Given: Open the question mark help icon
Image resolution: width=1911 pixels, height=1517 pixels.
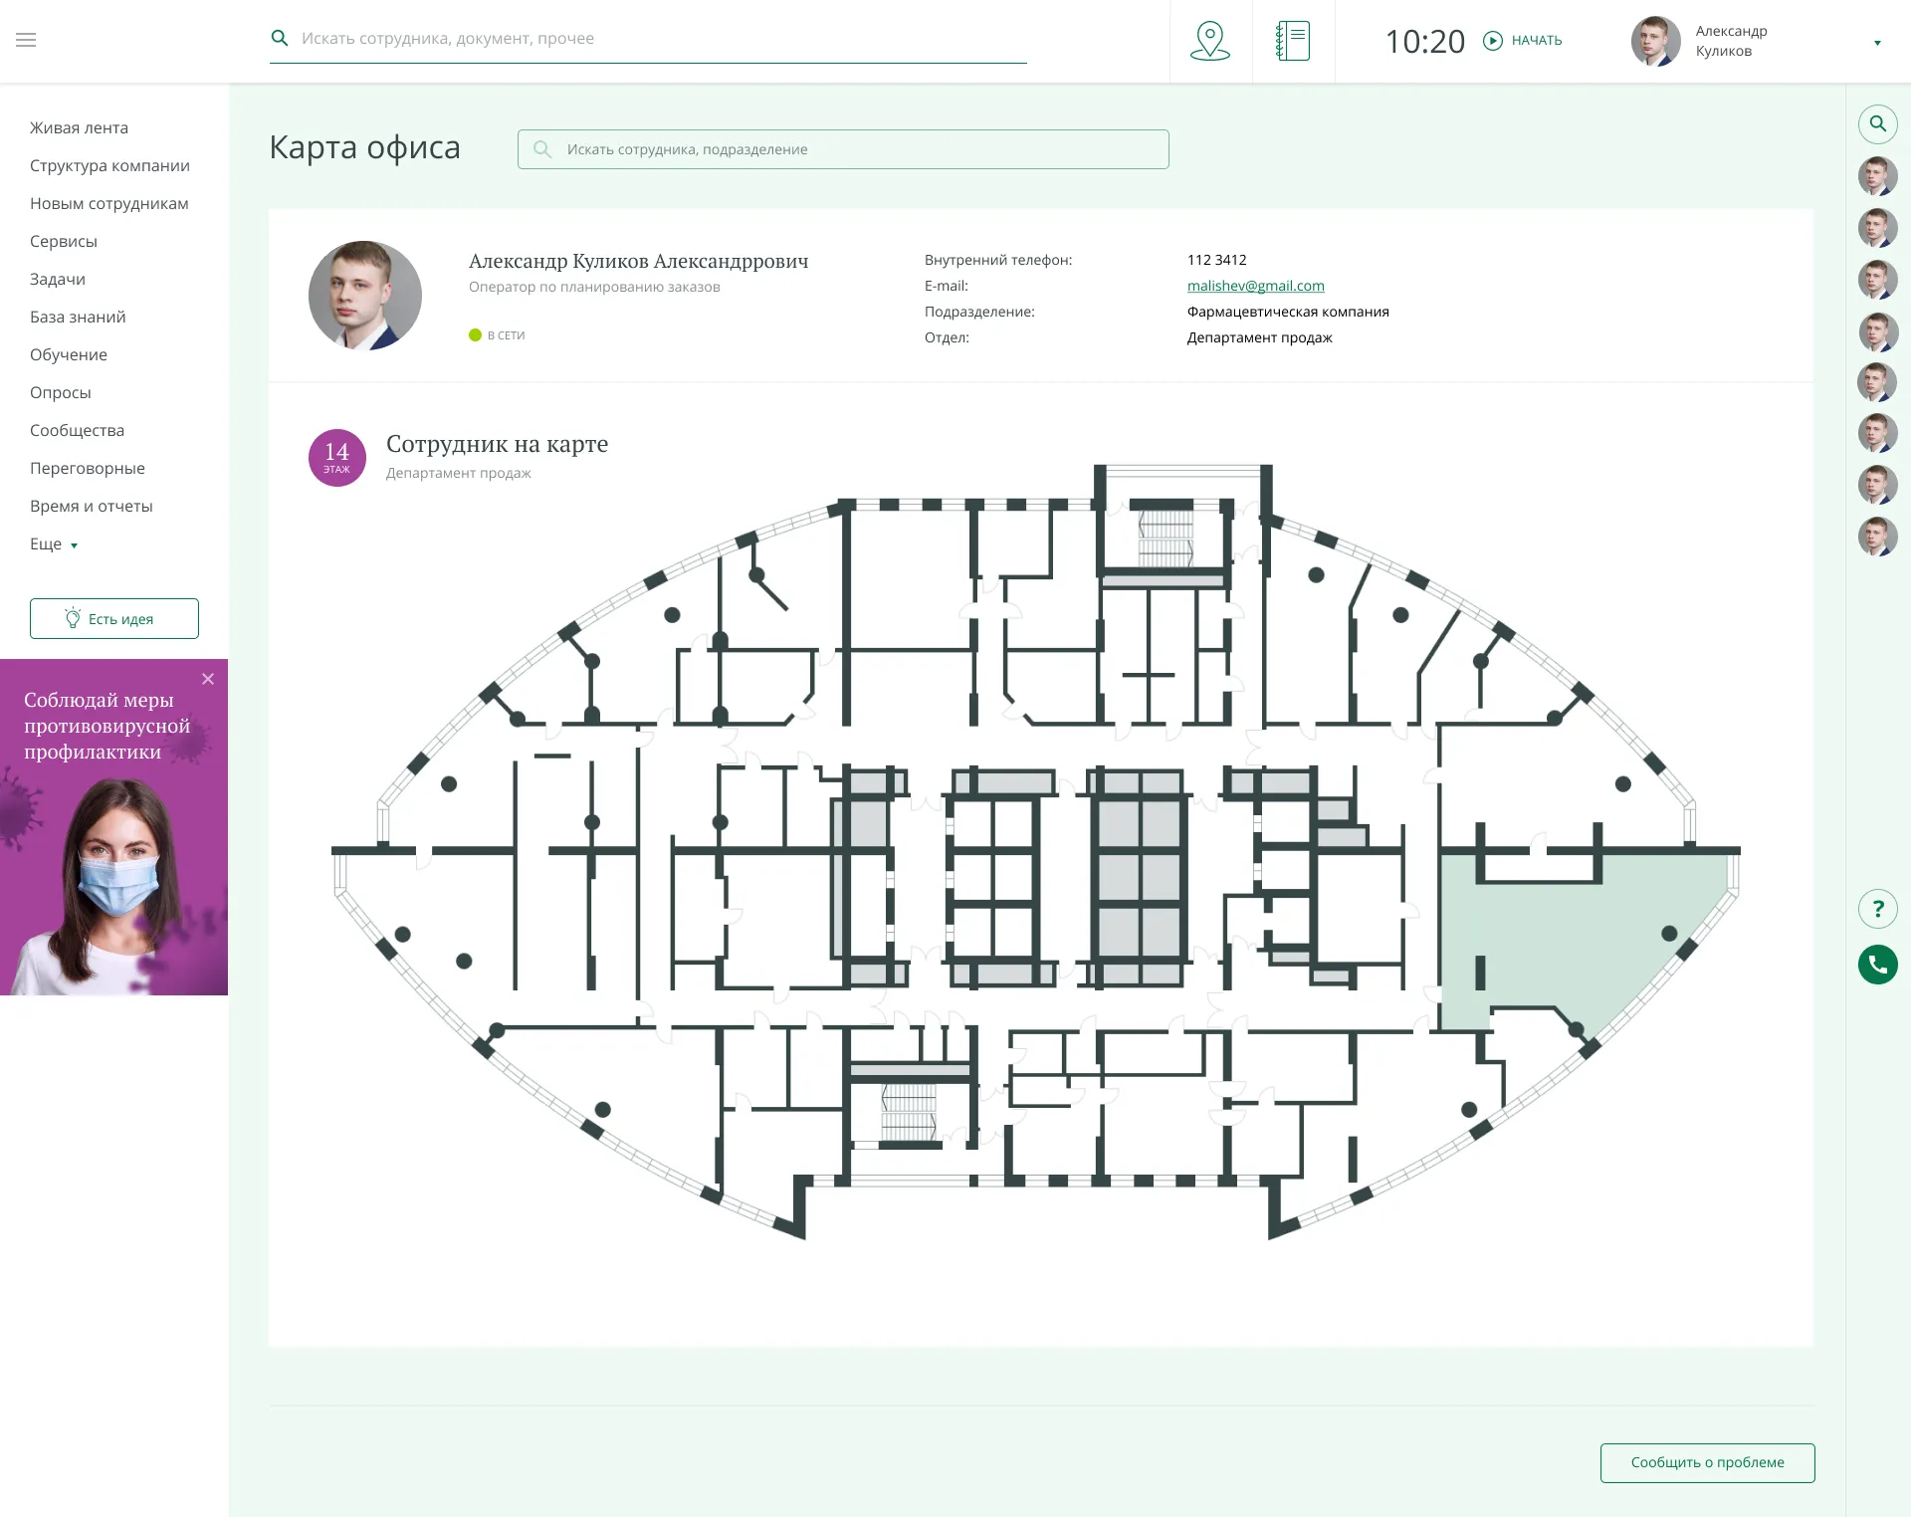Looking at the screenshot, I should [1877, 909].
